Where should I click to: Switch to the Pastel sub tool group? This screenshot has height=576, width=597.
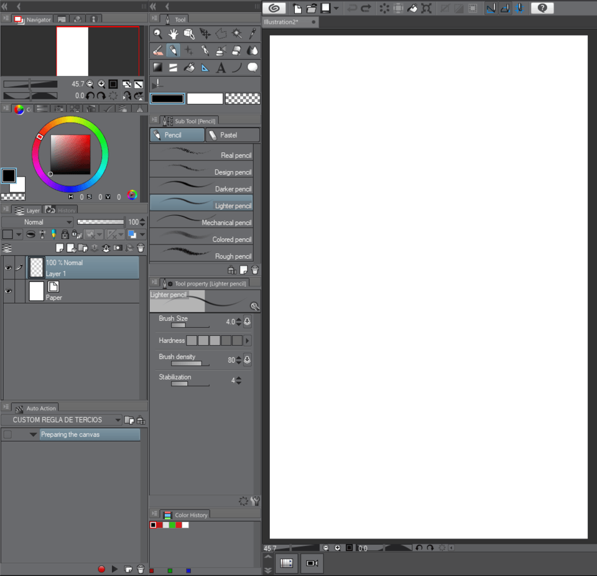pos(232,134)
